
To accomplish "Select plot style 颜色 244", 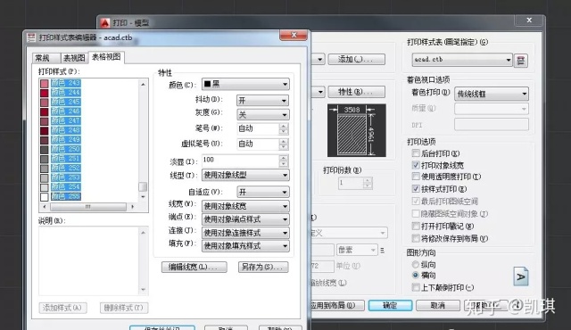I will (x=65, y=93).
